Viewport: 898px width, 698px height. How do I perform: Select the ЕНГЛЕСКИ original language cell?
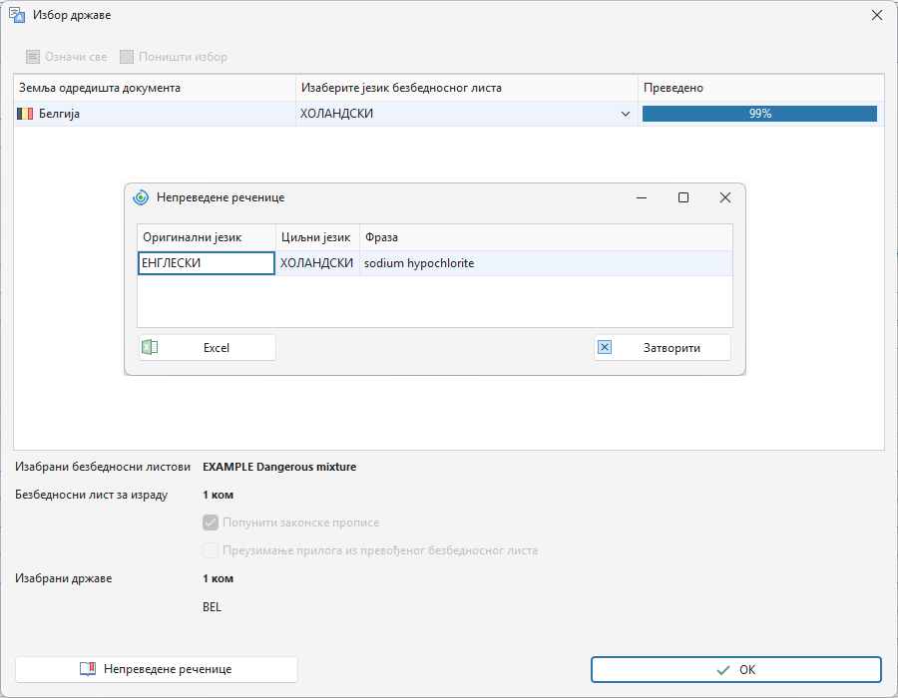[x=207, y=263]
